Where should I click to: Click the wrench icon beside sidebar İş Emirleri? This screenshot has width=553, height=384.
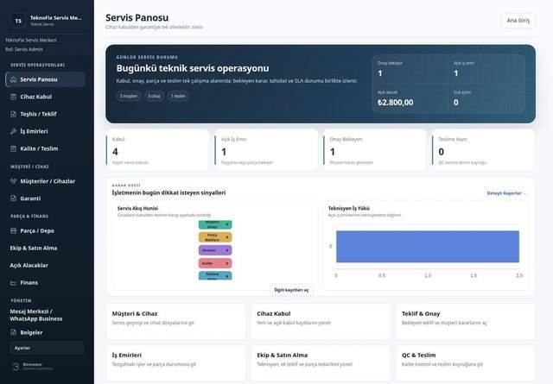[x=14, y=131]
